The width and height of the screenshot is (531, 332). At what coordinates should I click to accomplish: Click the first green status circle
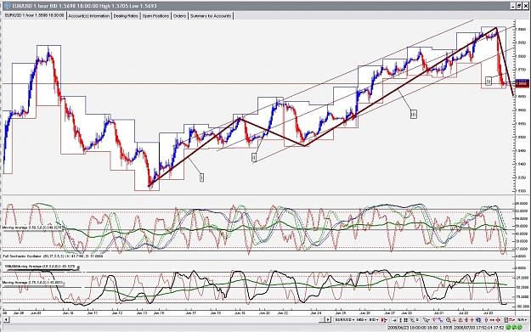508,327
